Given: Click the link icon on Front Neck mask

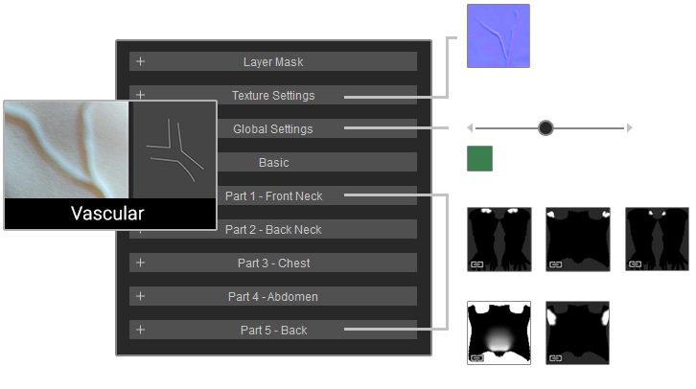Looking at the screenshot, I should 476,263.
